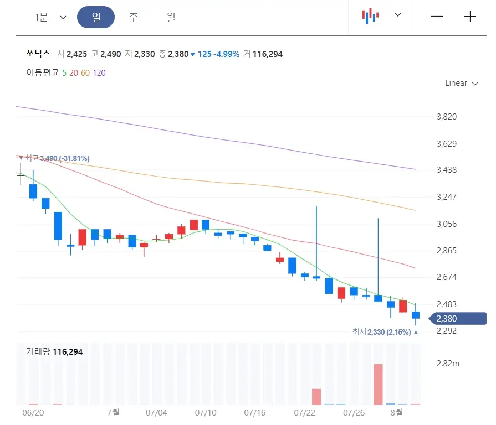Viewport: 496px width, 425px height.
Task: Toggle the 20-day moving average
Action: click(73, 72)
